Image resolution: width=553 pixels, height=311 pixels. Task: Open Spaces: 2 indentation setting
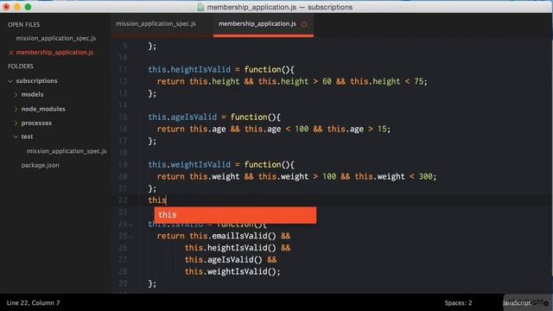(458, 303)
